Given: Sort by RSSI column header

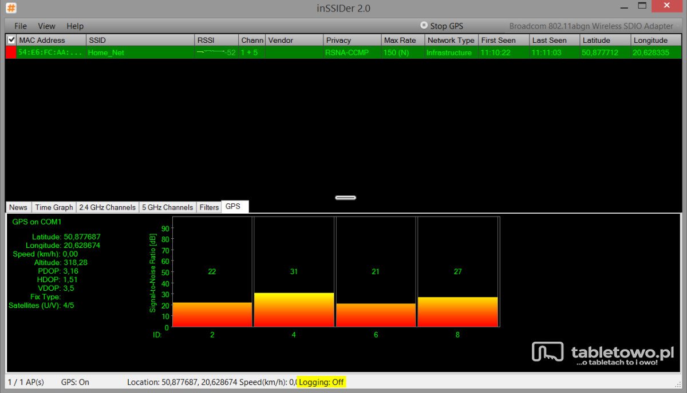Looking at the screenshot, I should click(216, 40).
